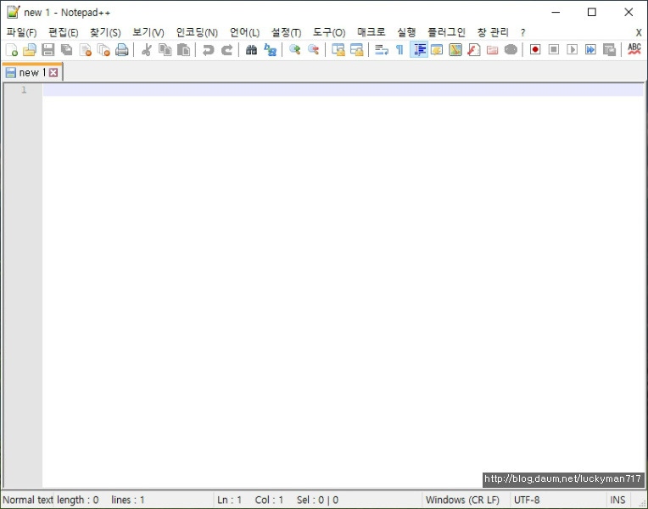This screenshot has width=648, height=509.
Task: Open the 도구(O) menu
Action: point(329,32)
